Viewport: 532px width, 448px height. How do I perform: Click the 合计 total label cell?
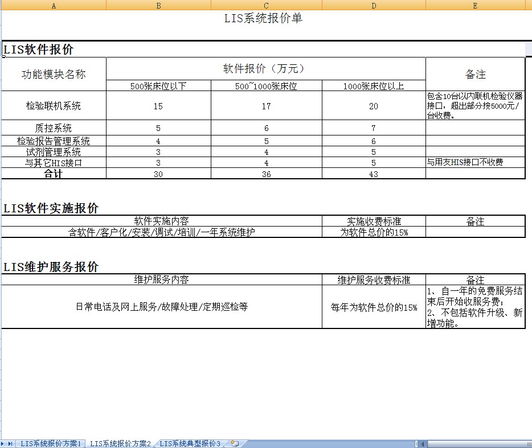54,174
